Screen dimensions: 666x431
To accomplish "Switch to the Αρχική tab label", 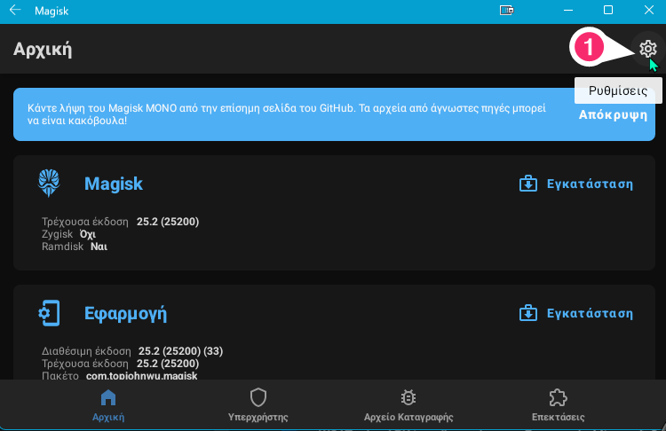I will click(108, 417).
